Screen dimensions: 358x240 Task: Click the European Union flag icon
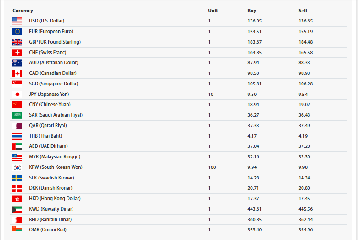click(x=17, y=32)
